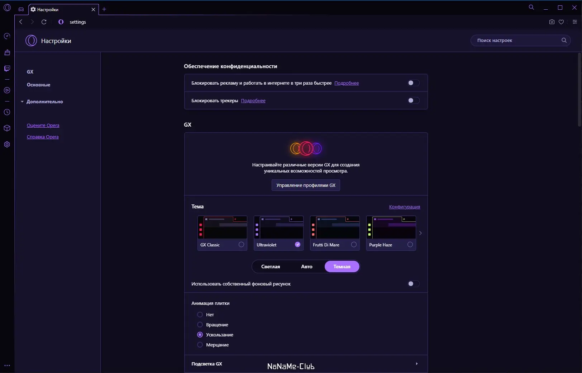Open sidebar setup three-dots menu
The image size is (582, 373).
pos(7,366)
